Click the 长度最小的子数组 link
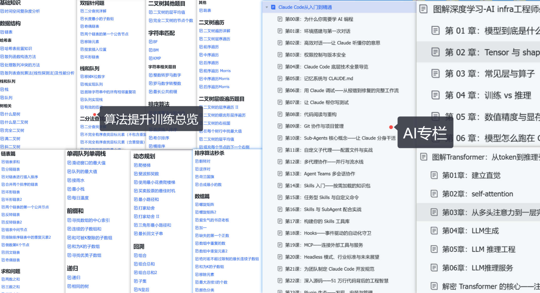This screenshot has width=540, height=293. tap(99, 19)
